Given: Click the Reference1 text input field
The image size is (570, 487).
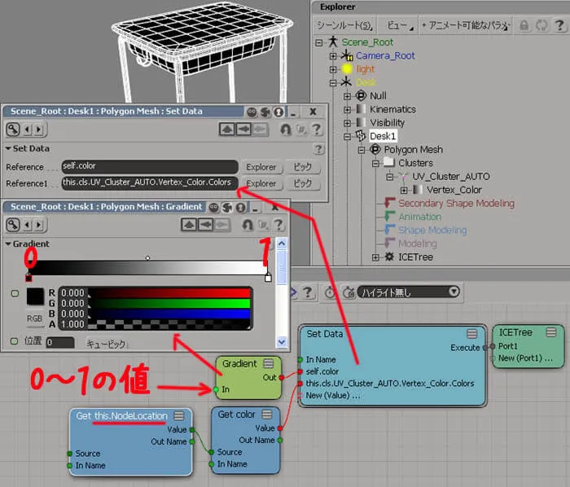Looking at the screenshot, I should pos(150,182).
